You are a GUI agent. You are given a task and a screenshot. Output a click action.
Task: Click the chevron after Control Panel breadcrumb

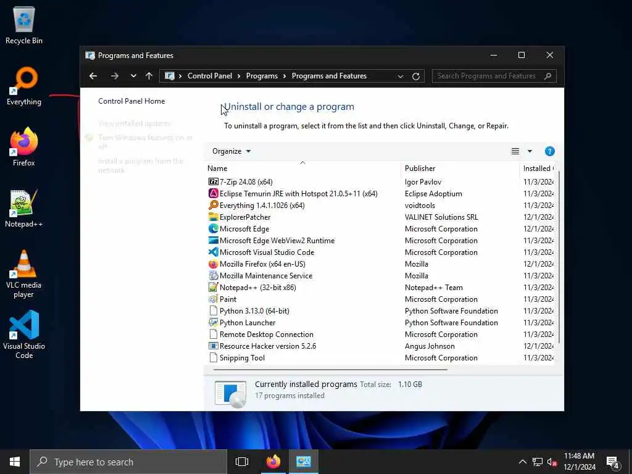point(239,76)
